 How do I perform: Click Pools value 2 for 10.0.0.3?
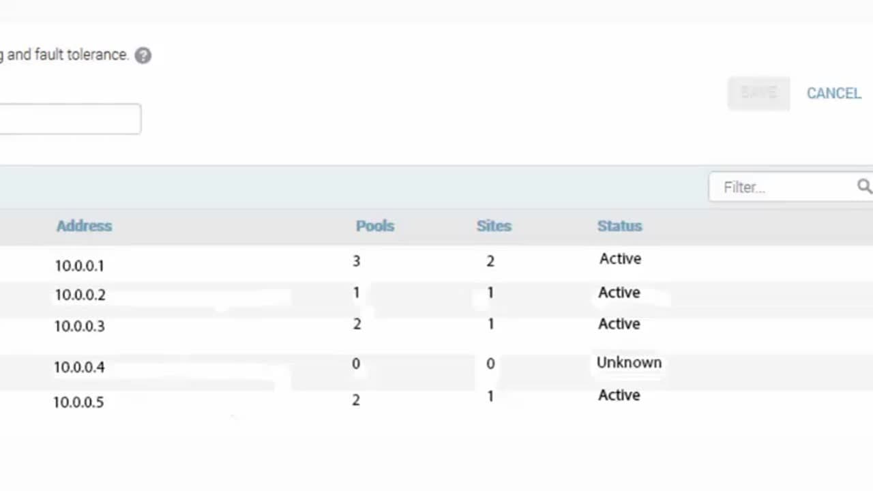(x=357, y=325)
